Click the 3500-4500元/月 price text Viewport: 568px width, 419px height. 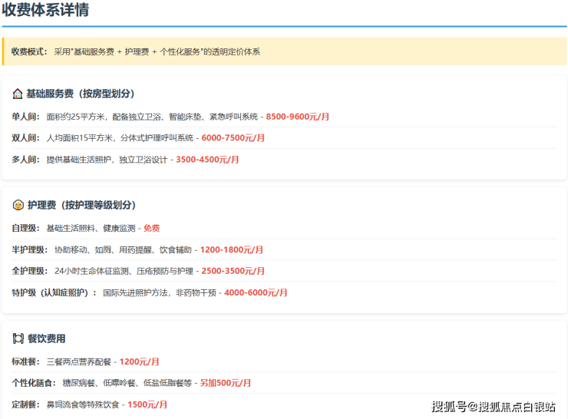[207, 160]
